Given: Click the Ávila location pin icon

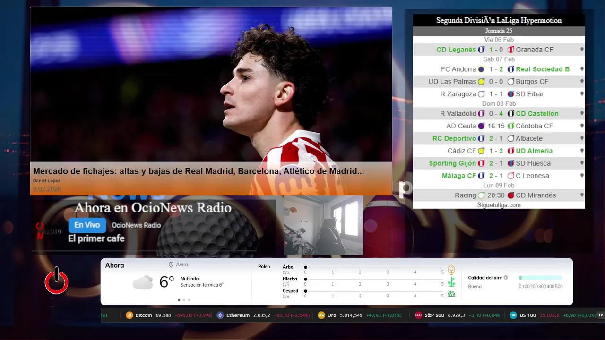Looking at the screenshot, I should pyautogui.click(x=171, y=265).
